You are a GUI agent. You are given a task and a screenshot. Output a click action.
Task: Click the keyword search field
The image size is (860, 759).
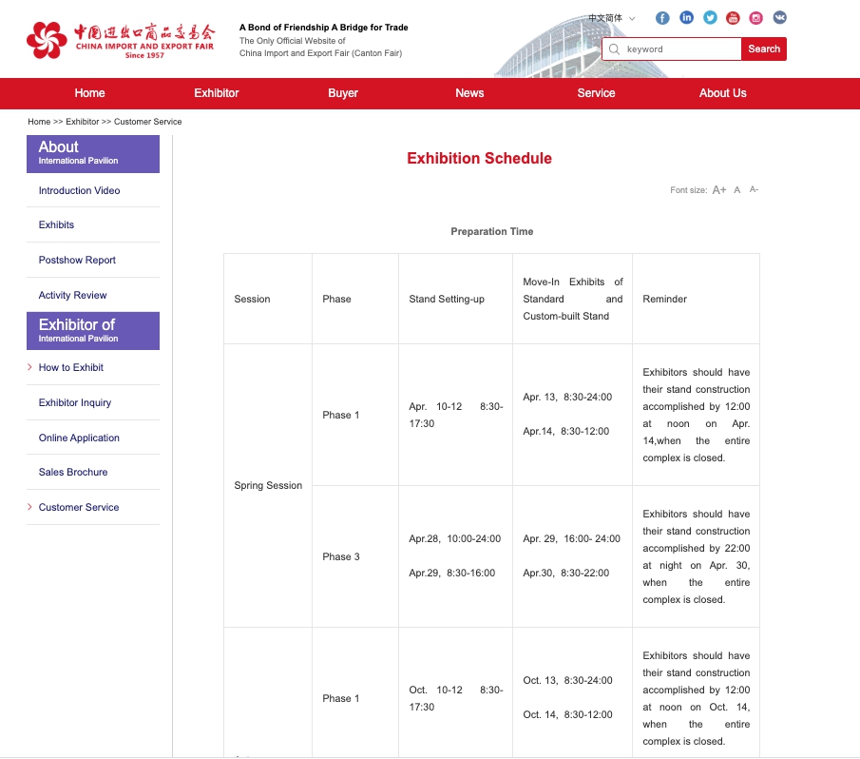(672, 49)
